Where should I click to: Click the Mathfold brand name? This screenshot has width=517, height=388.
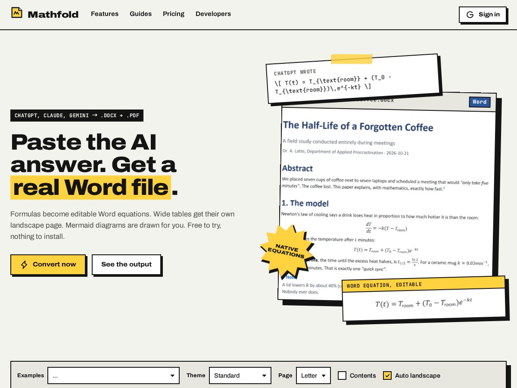[53, 14]
